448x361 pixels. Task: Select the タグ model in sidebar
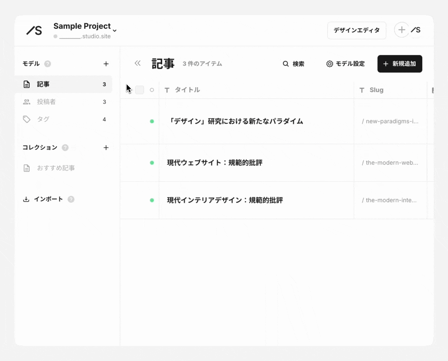tap(64, 119)
